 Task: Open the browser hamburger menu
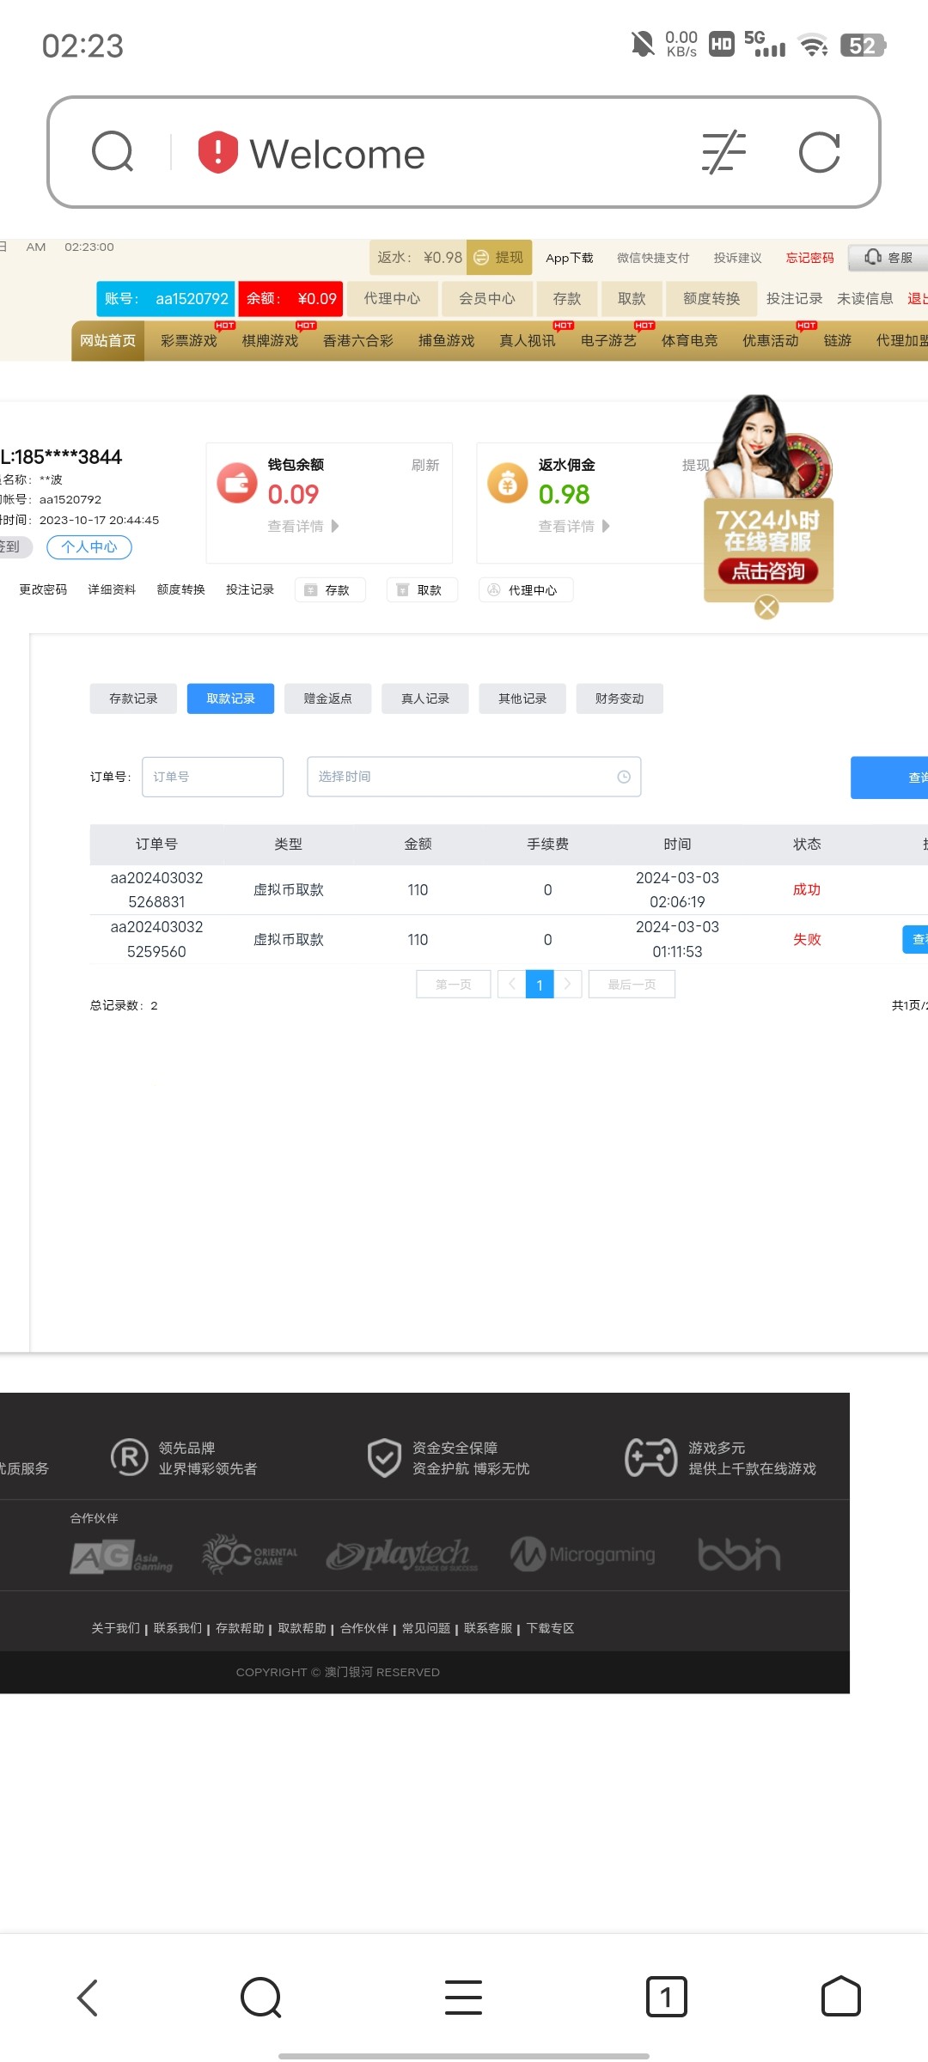463,1996
